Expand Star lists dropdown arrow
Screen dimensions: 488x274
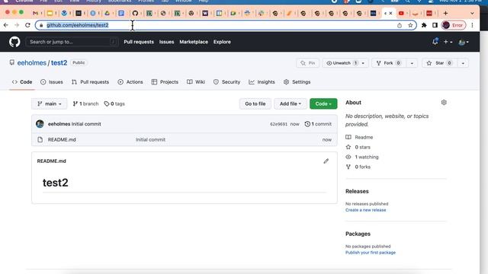(x=463, y=63)
